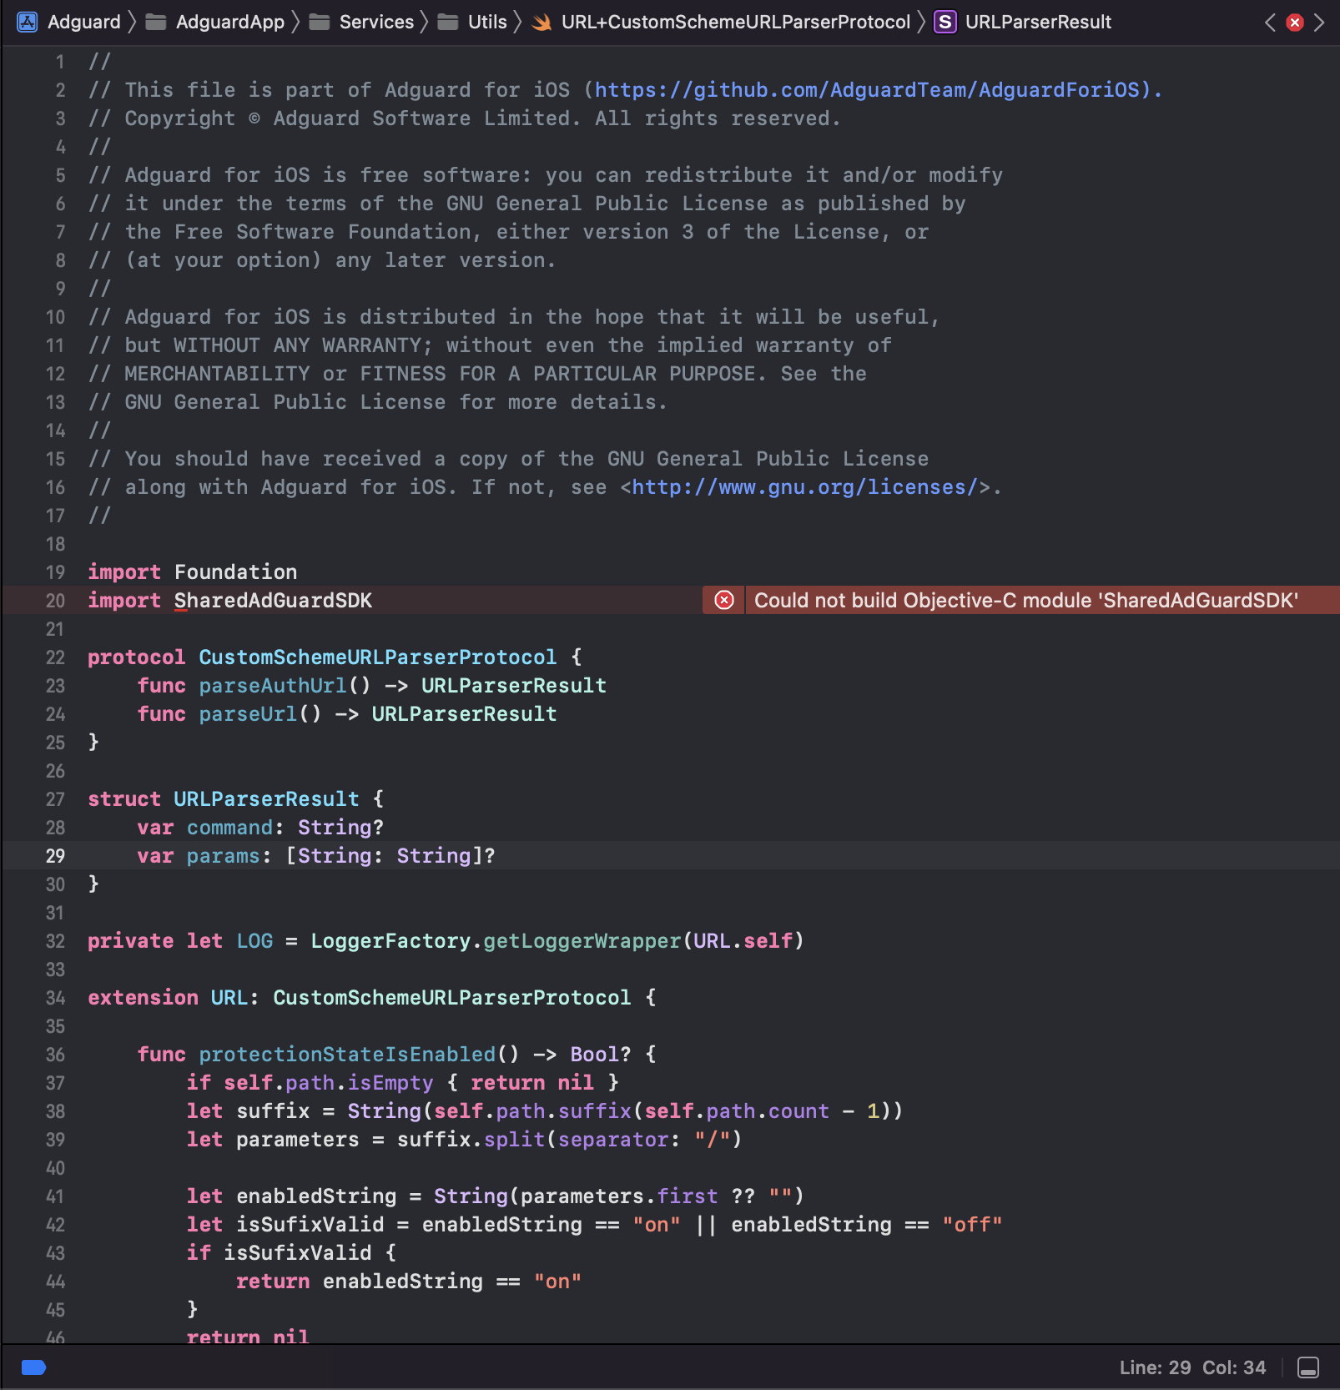The height and width of the screenshot is (1390, 1340).
Task: Go to next issue arrow
Action: (x=1319, y=23)
